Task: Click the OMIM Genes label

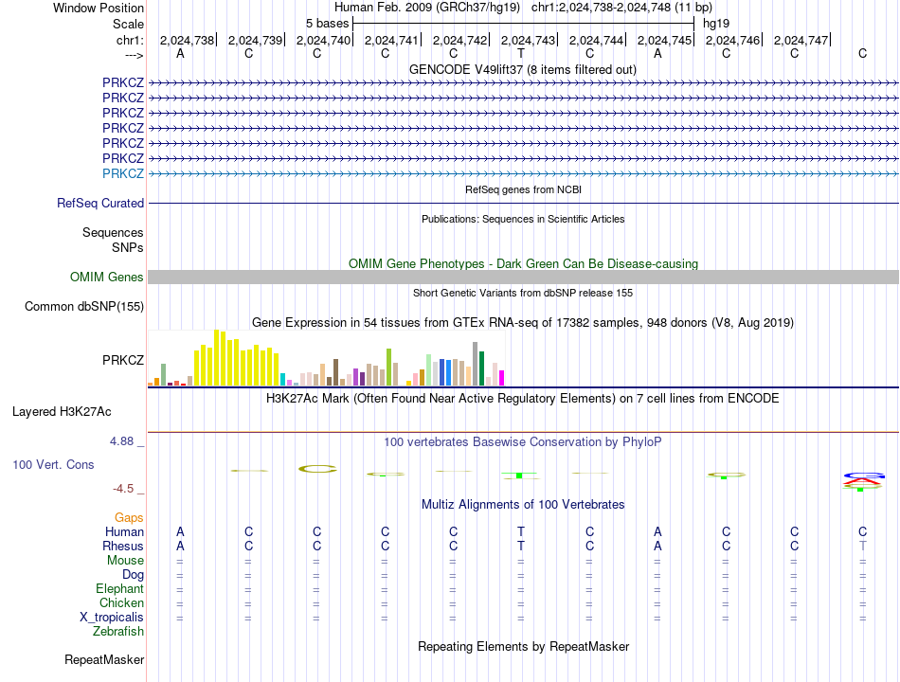Action: point(106,278)
